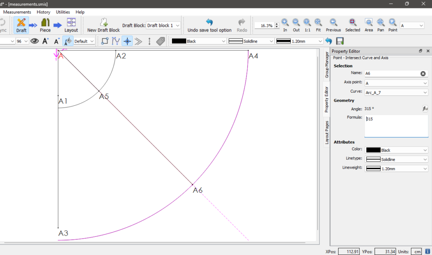Click the zoom percentage field
The image size is (432, 255).
[x=265, y=26]
